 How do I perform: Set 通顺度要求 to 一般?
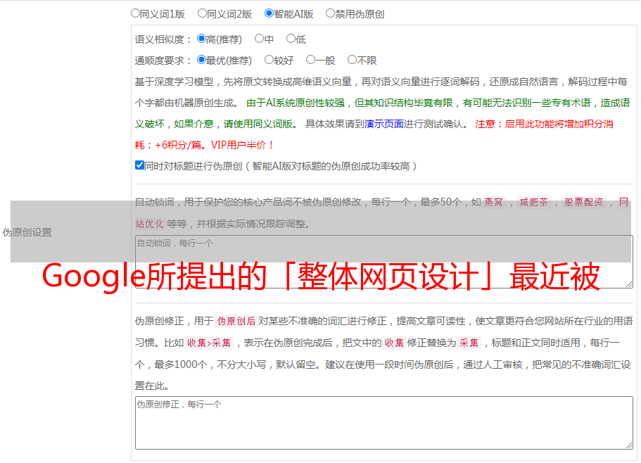(310, 60)
